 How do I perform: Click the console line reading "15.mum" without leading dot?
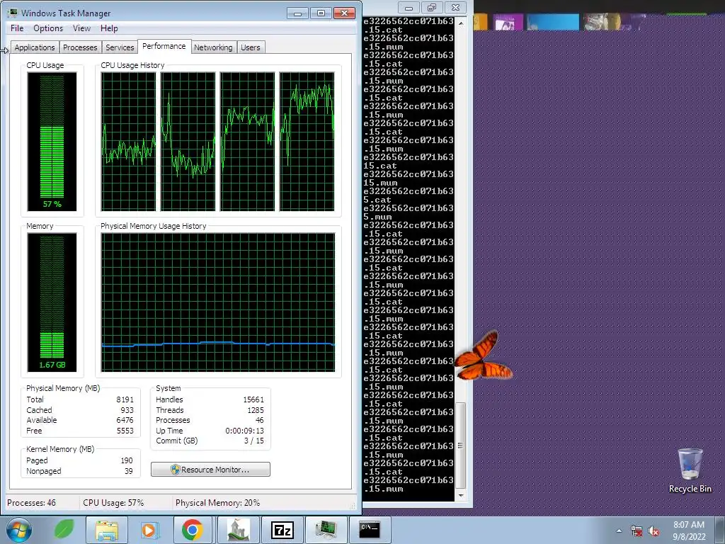point(380,183)
